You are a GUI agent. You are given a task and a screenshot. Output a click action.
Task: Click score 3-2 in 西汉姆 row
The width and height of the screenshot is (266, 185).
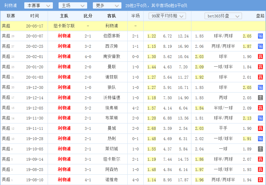click(x=88, y=46)
